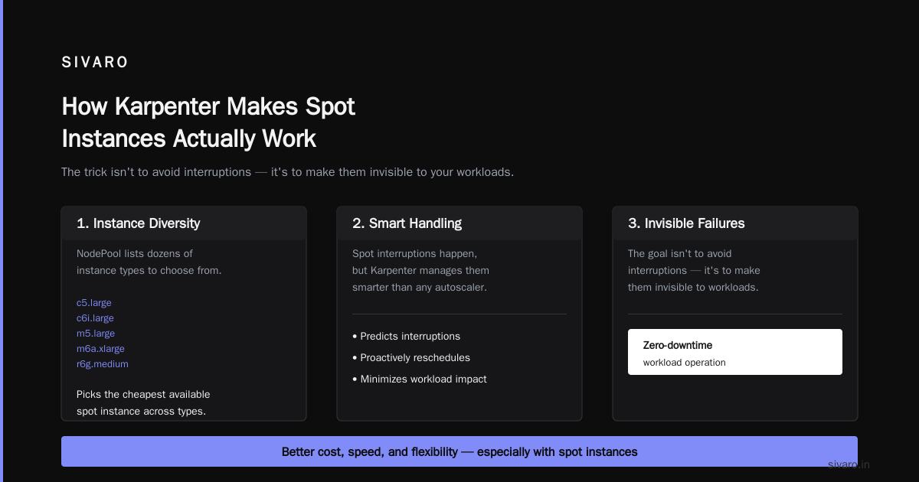This screenshot has height=482, width=919.
Task: Click the SIVARO brand logo text
Action: 95,63
